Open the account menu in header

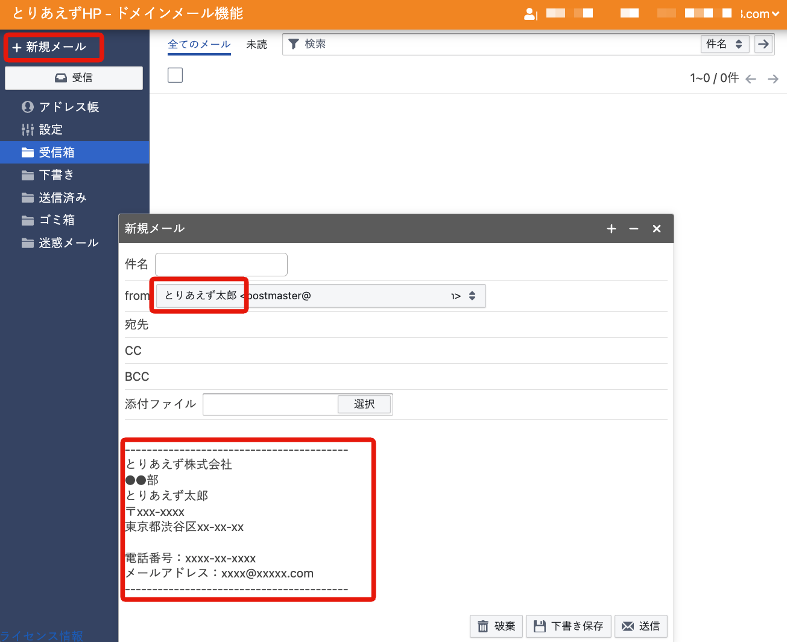click(760, 14)
